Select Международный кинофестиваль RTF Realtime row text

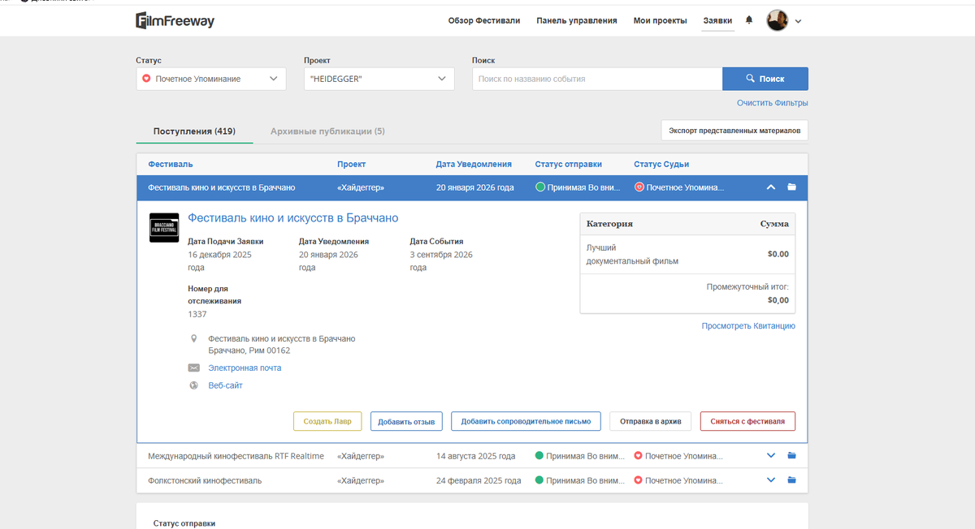236,456
